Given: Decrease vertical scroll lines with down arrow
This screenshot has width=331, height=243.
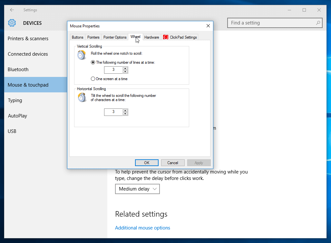Looking at the screenshot, I should tap(125, 72).
